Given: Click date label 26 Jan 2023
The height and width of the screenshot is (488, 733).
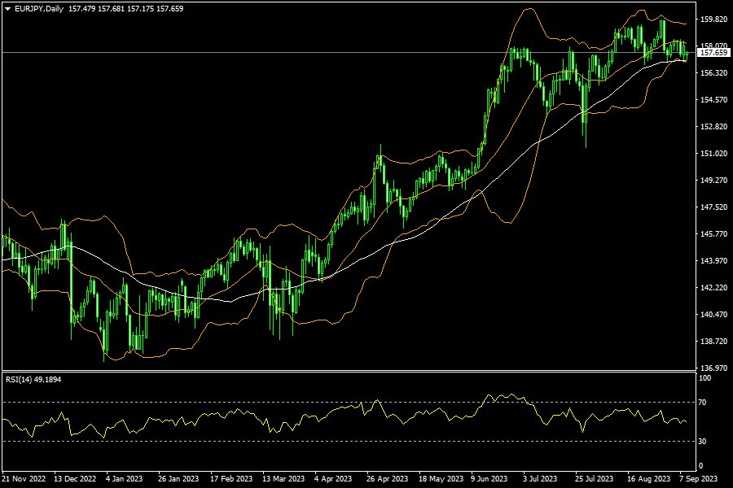Looking at the screenshot, I should (178, 479).
